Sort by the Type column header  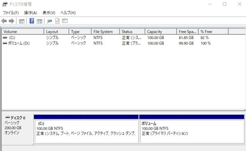coord(80,32)
